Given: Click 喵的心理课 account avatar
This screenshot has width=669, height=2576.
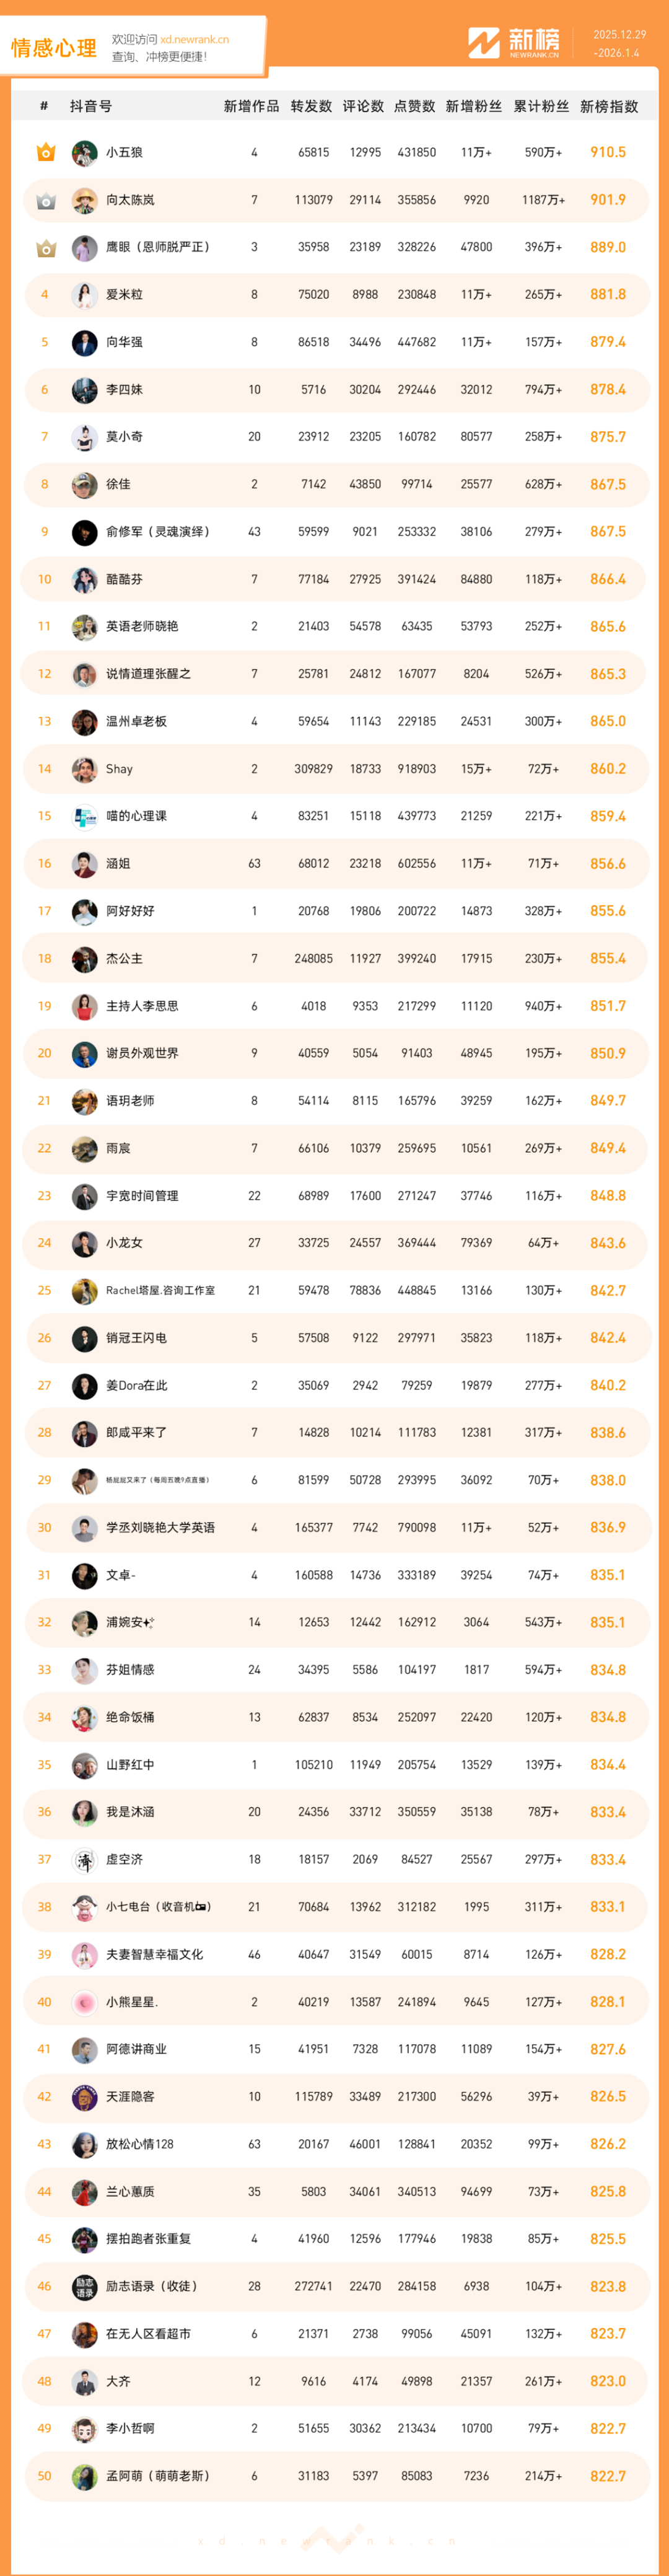Looking at the screenshot, I should pyautogui.click(x=85, y=816).
